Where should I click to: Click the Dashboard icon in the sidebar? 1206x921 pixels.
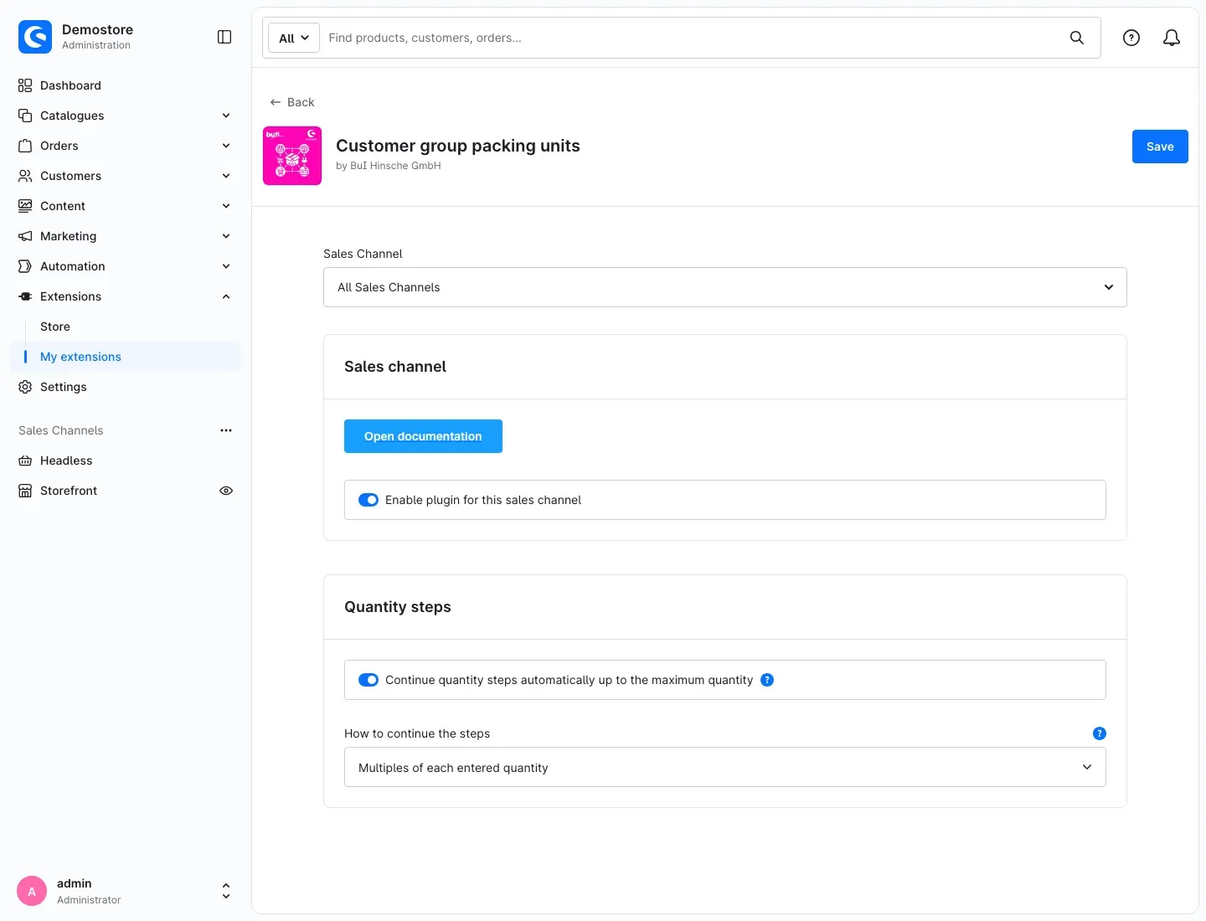[x=25, y=85]
